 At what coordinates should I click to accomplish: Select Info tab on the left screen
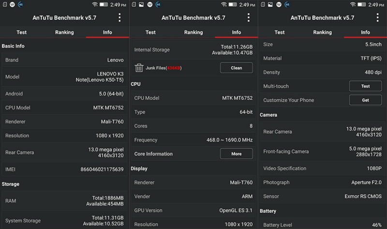pos(107,32)
